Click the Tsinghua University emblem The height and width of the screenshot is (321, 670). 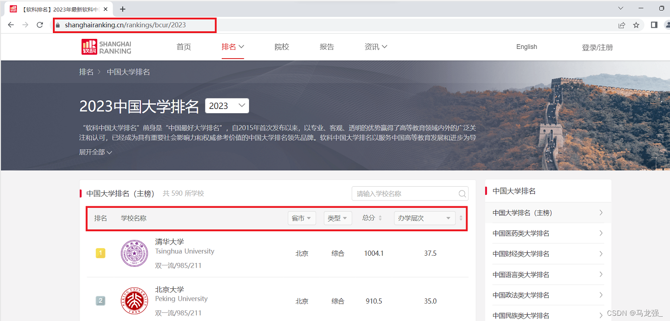pos(134,253)
